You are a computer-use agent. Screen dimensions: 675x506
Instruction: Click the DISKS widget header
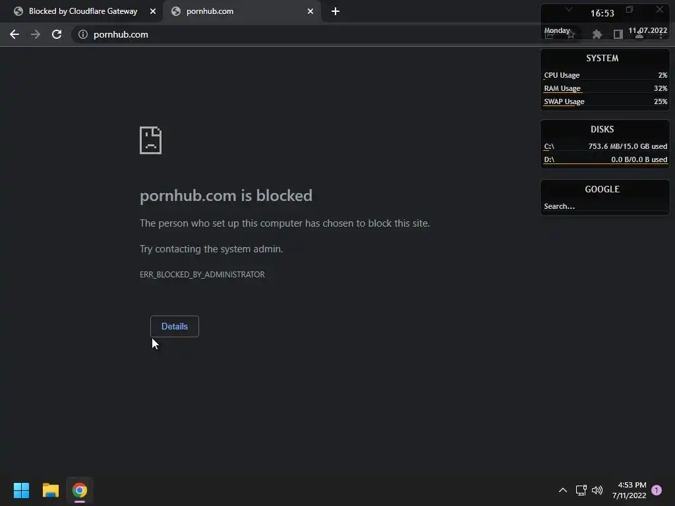pyautogui.click(x=602, y=129)
